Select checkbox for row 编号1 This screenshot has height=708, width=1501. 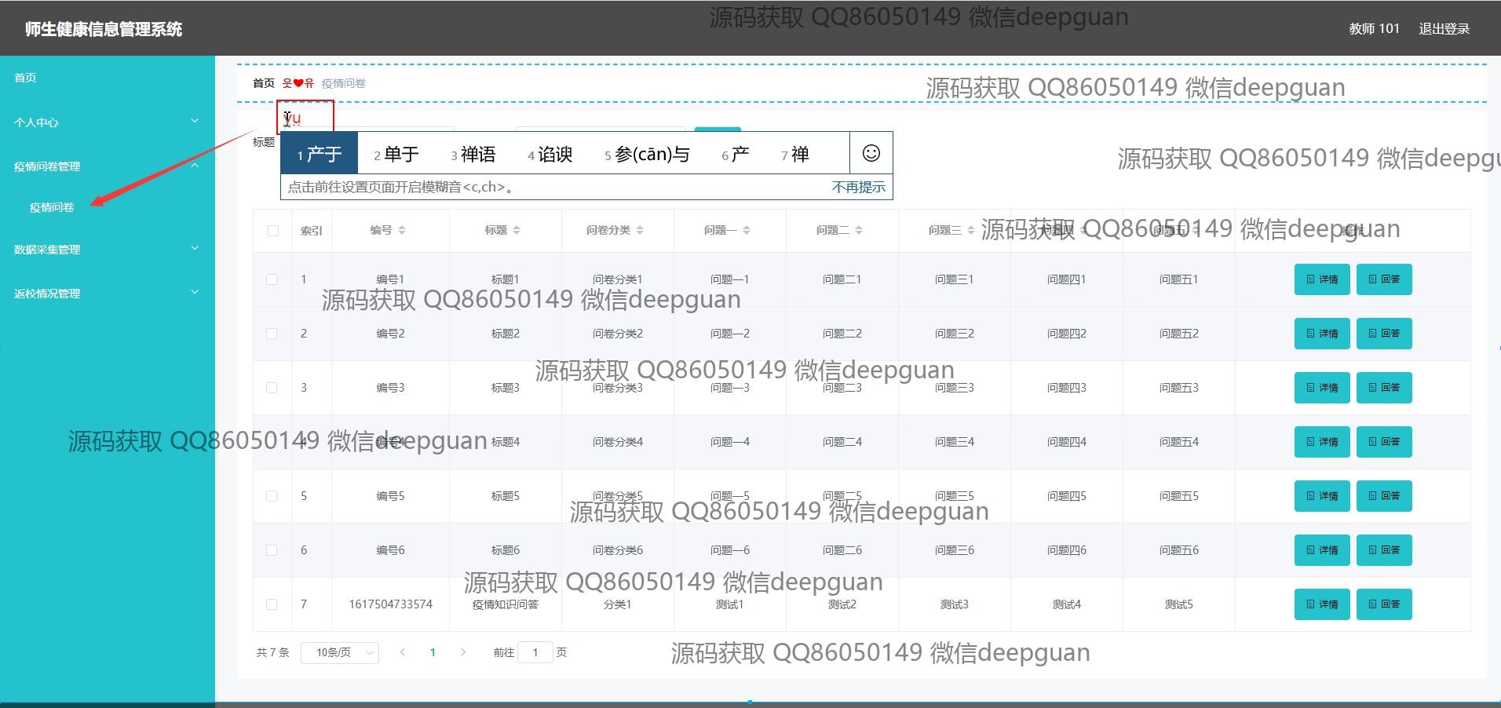point(272,279)
